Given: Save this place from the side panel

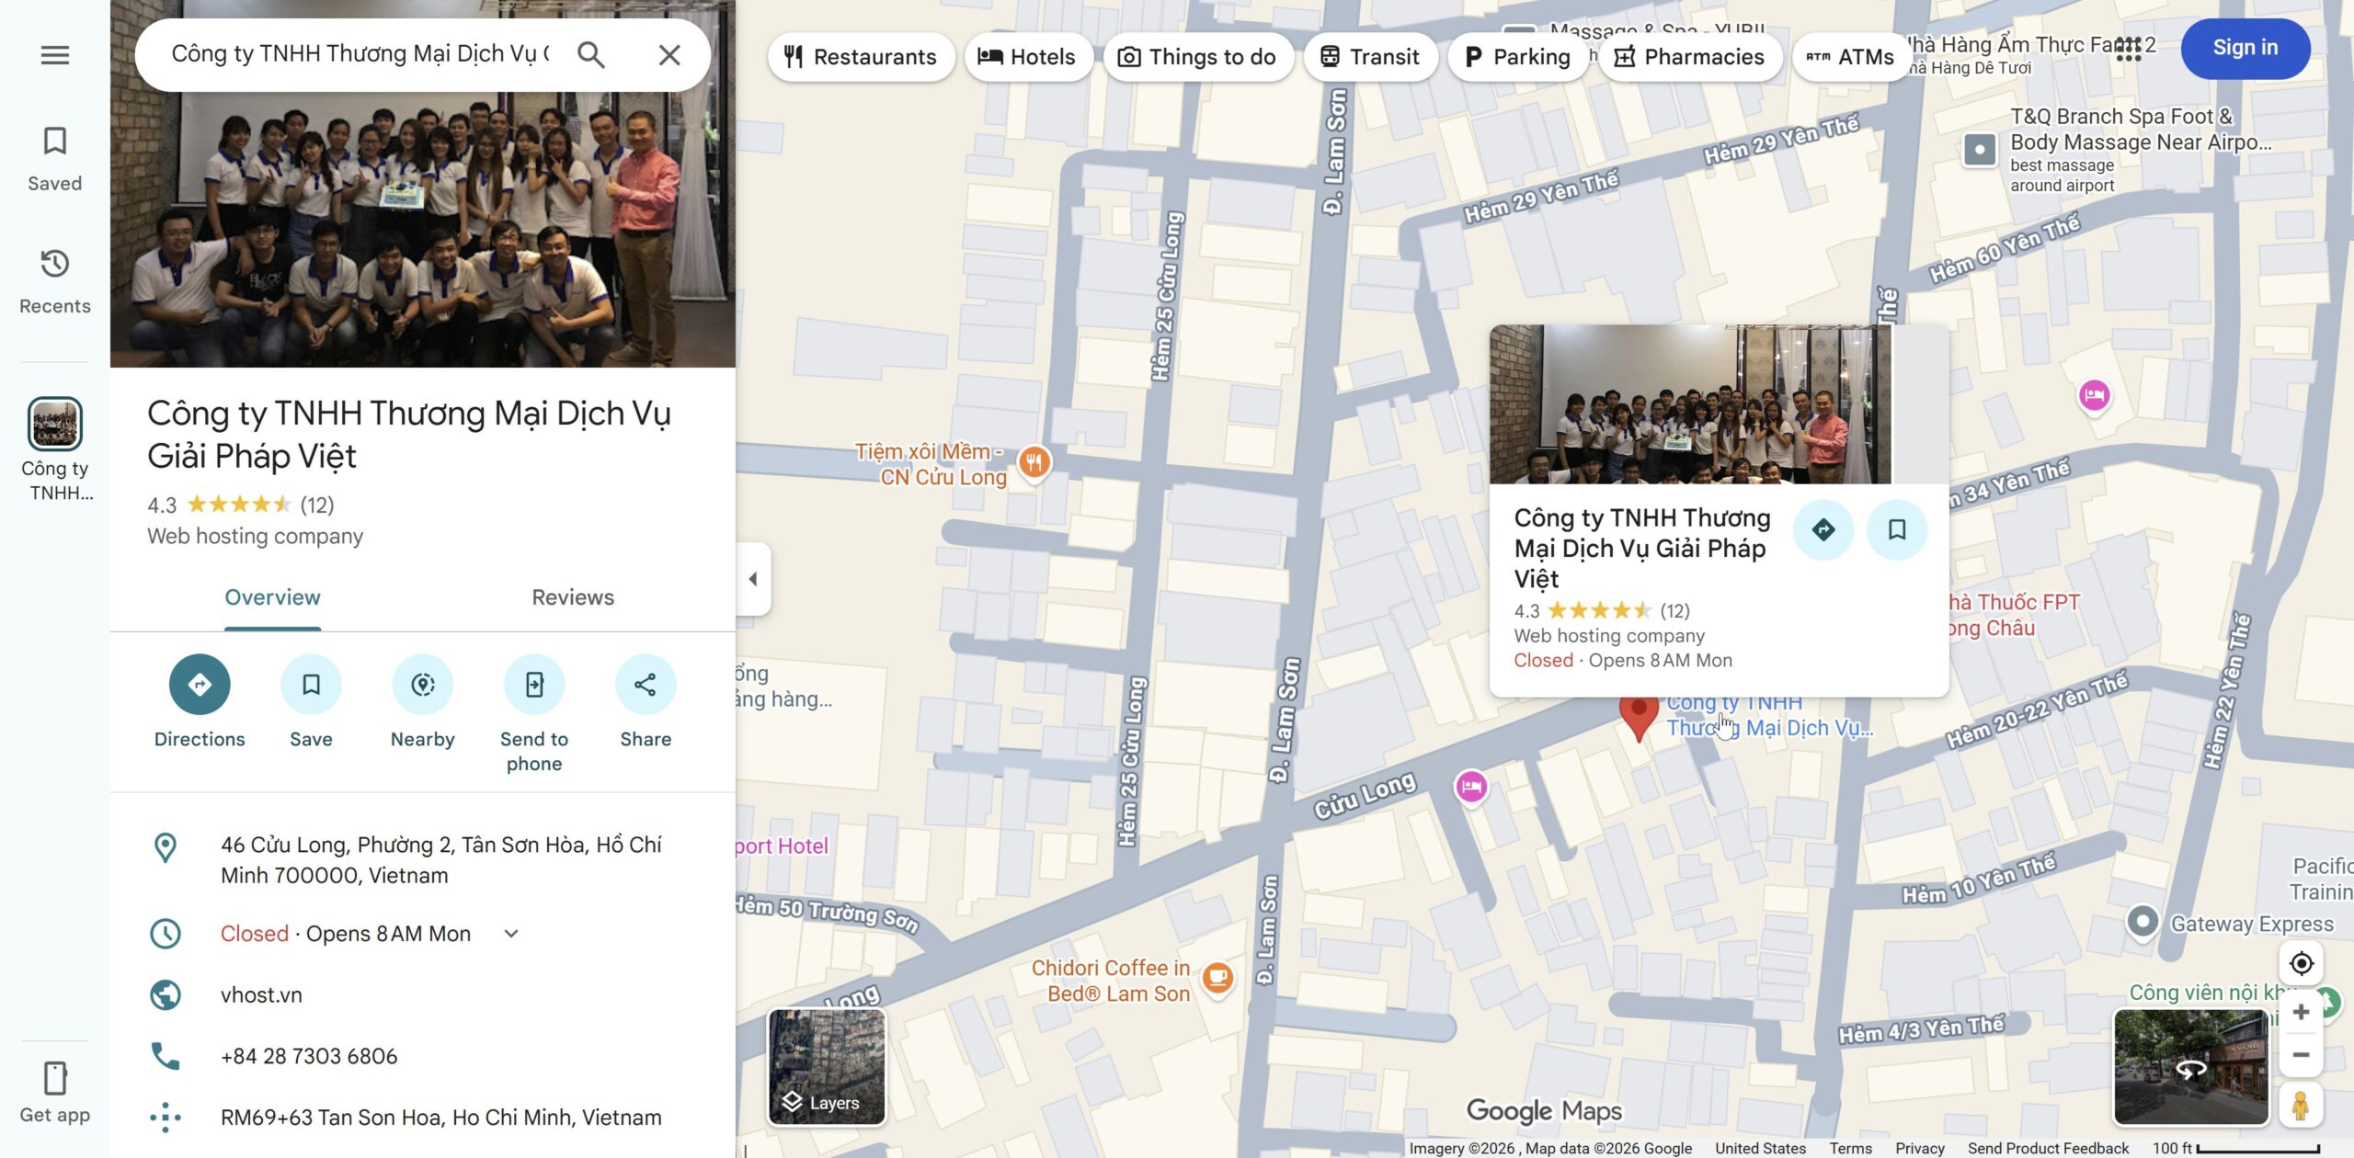Looking at the screenshot, I should [311, 685].
